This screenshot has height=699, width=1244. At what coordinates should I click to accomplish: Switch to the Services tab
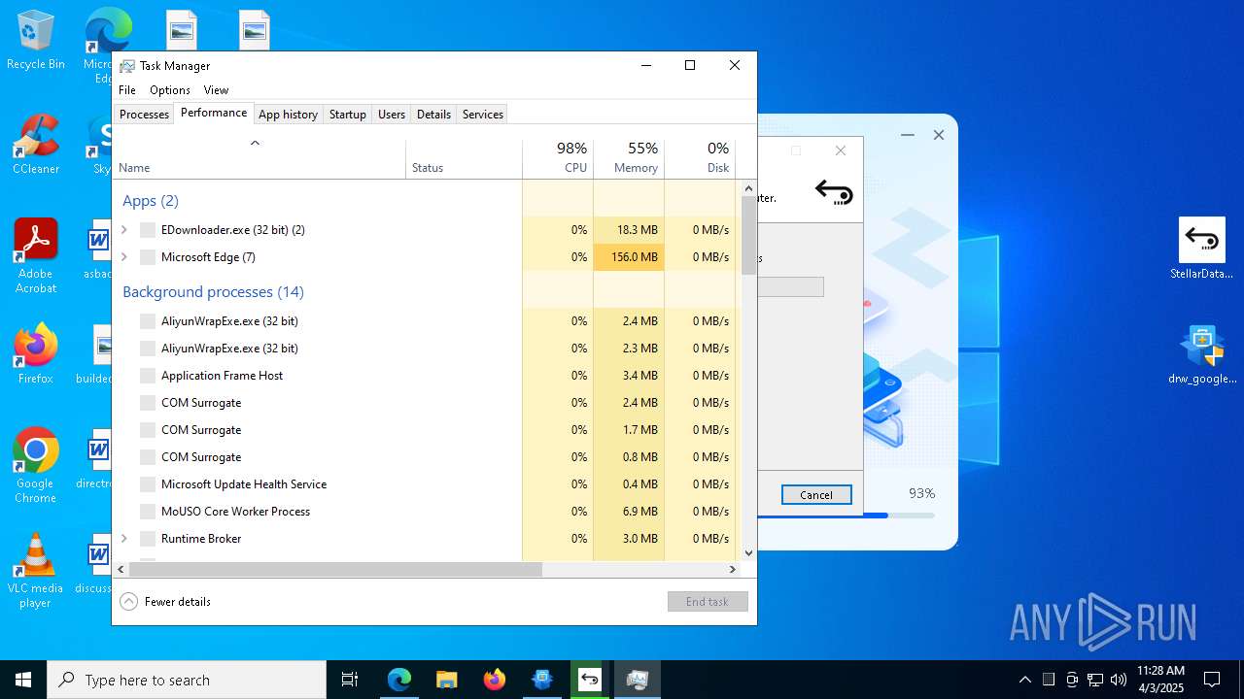[x=483, y=115]
